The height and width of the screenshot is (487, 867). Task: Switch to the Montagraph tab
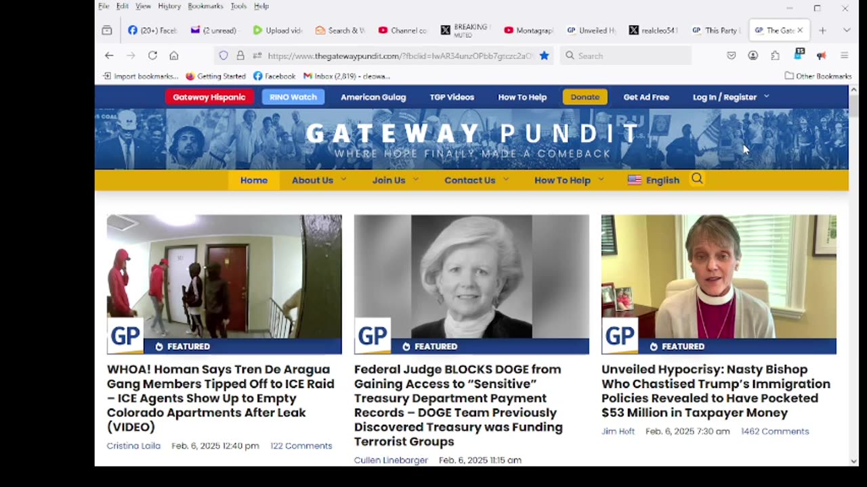pos(528,30)
